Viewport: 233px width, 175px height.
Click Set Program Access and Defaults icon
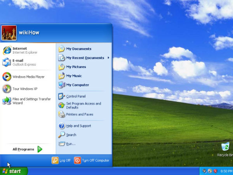pos(61,105)
